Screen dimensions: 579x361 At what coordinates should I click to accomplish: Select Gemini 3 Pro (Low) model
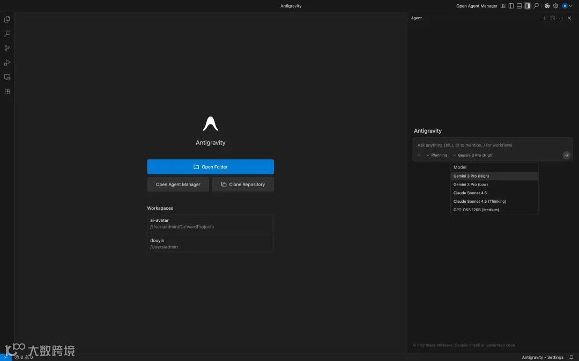(x=494, y=185)
